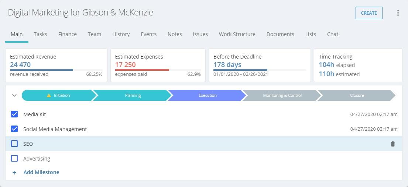This screenshot has width=408, height=187.
Task: Check the SEO milestone checkbox
Action: tap(14, 144)
